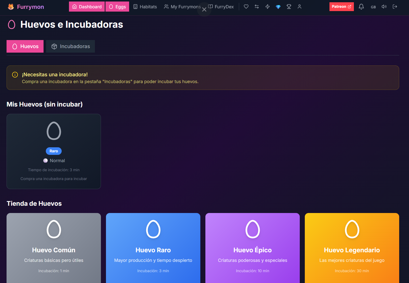Click "Mayor producción y tiempo despierto" description
Viewport: 409px width, 283px height.
coord(153,260)
